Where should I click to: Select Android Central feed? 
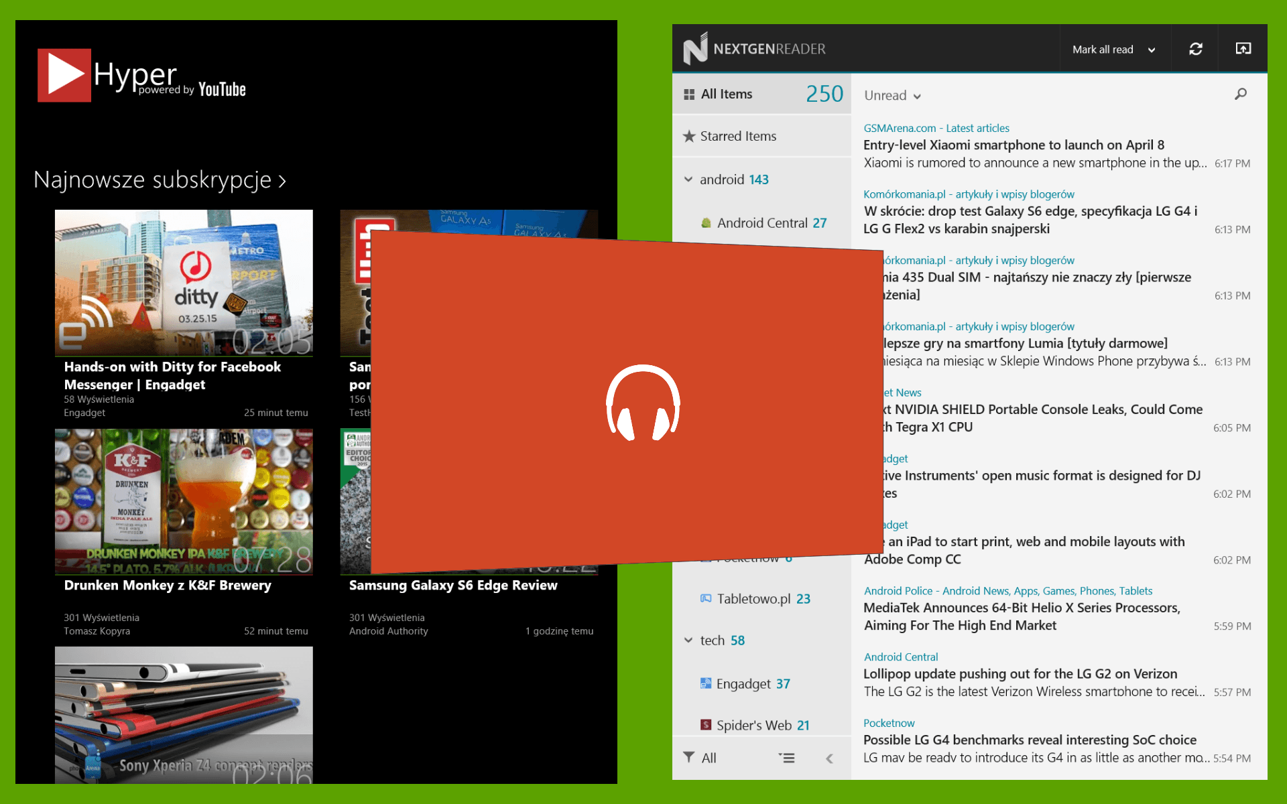(x=772, y=223)
